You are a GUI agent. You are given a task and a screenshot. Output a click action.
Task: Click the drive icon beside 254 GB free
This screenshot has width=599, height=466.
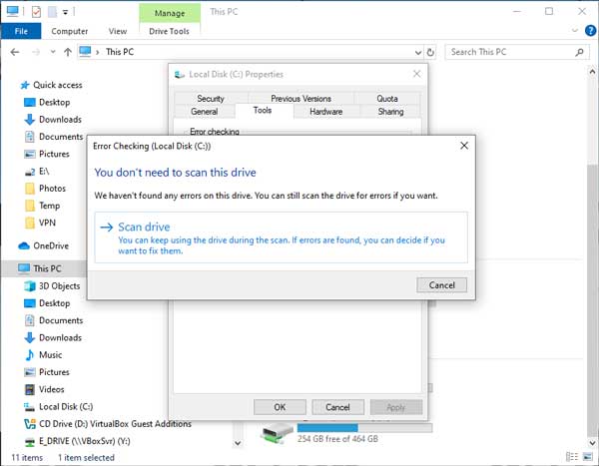[x=277, y=434]
